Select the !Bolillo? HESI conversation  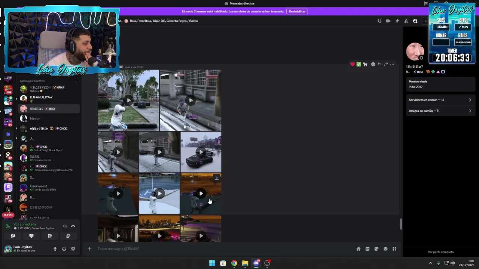49,109
